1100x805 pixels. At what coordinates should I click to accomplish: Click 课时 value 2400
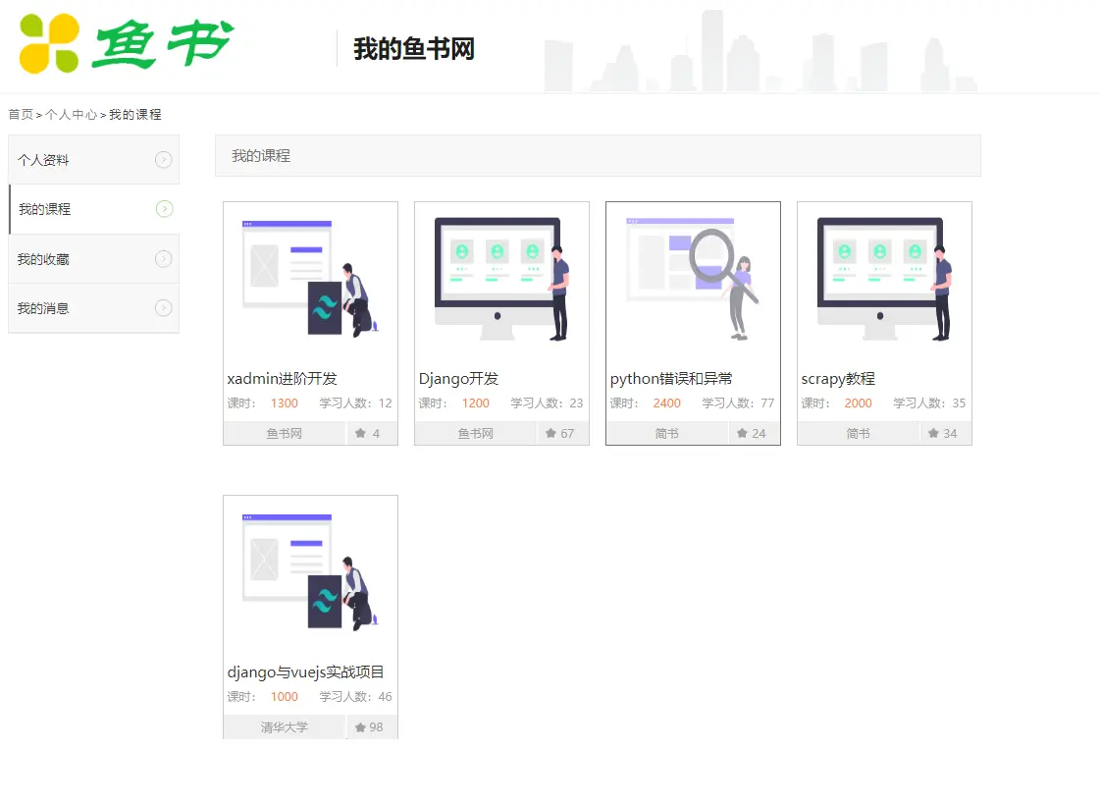click(667, 402)
